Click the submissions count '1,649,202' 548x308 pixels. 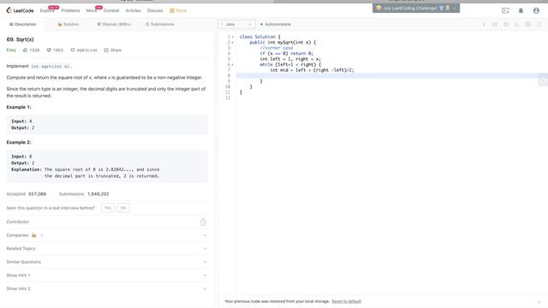coord(98,194)
